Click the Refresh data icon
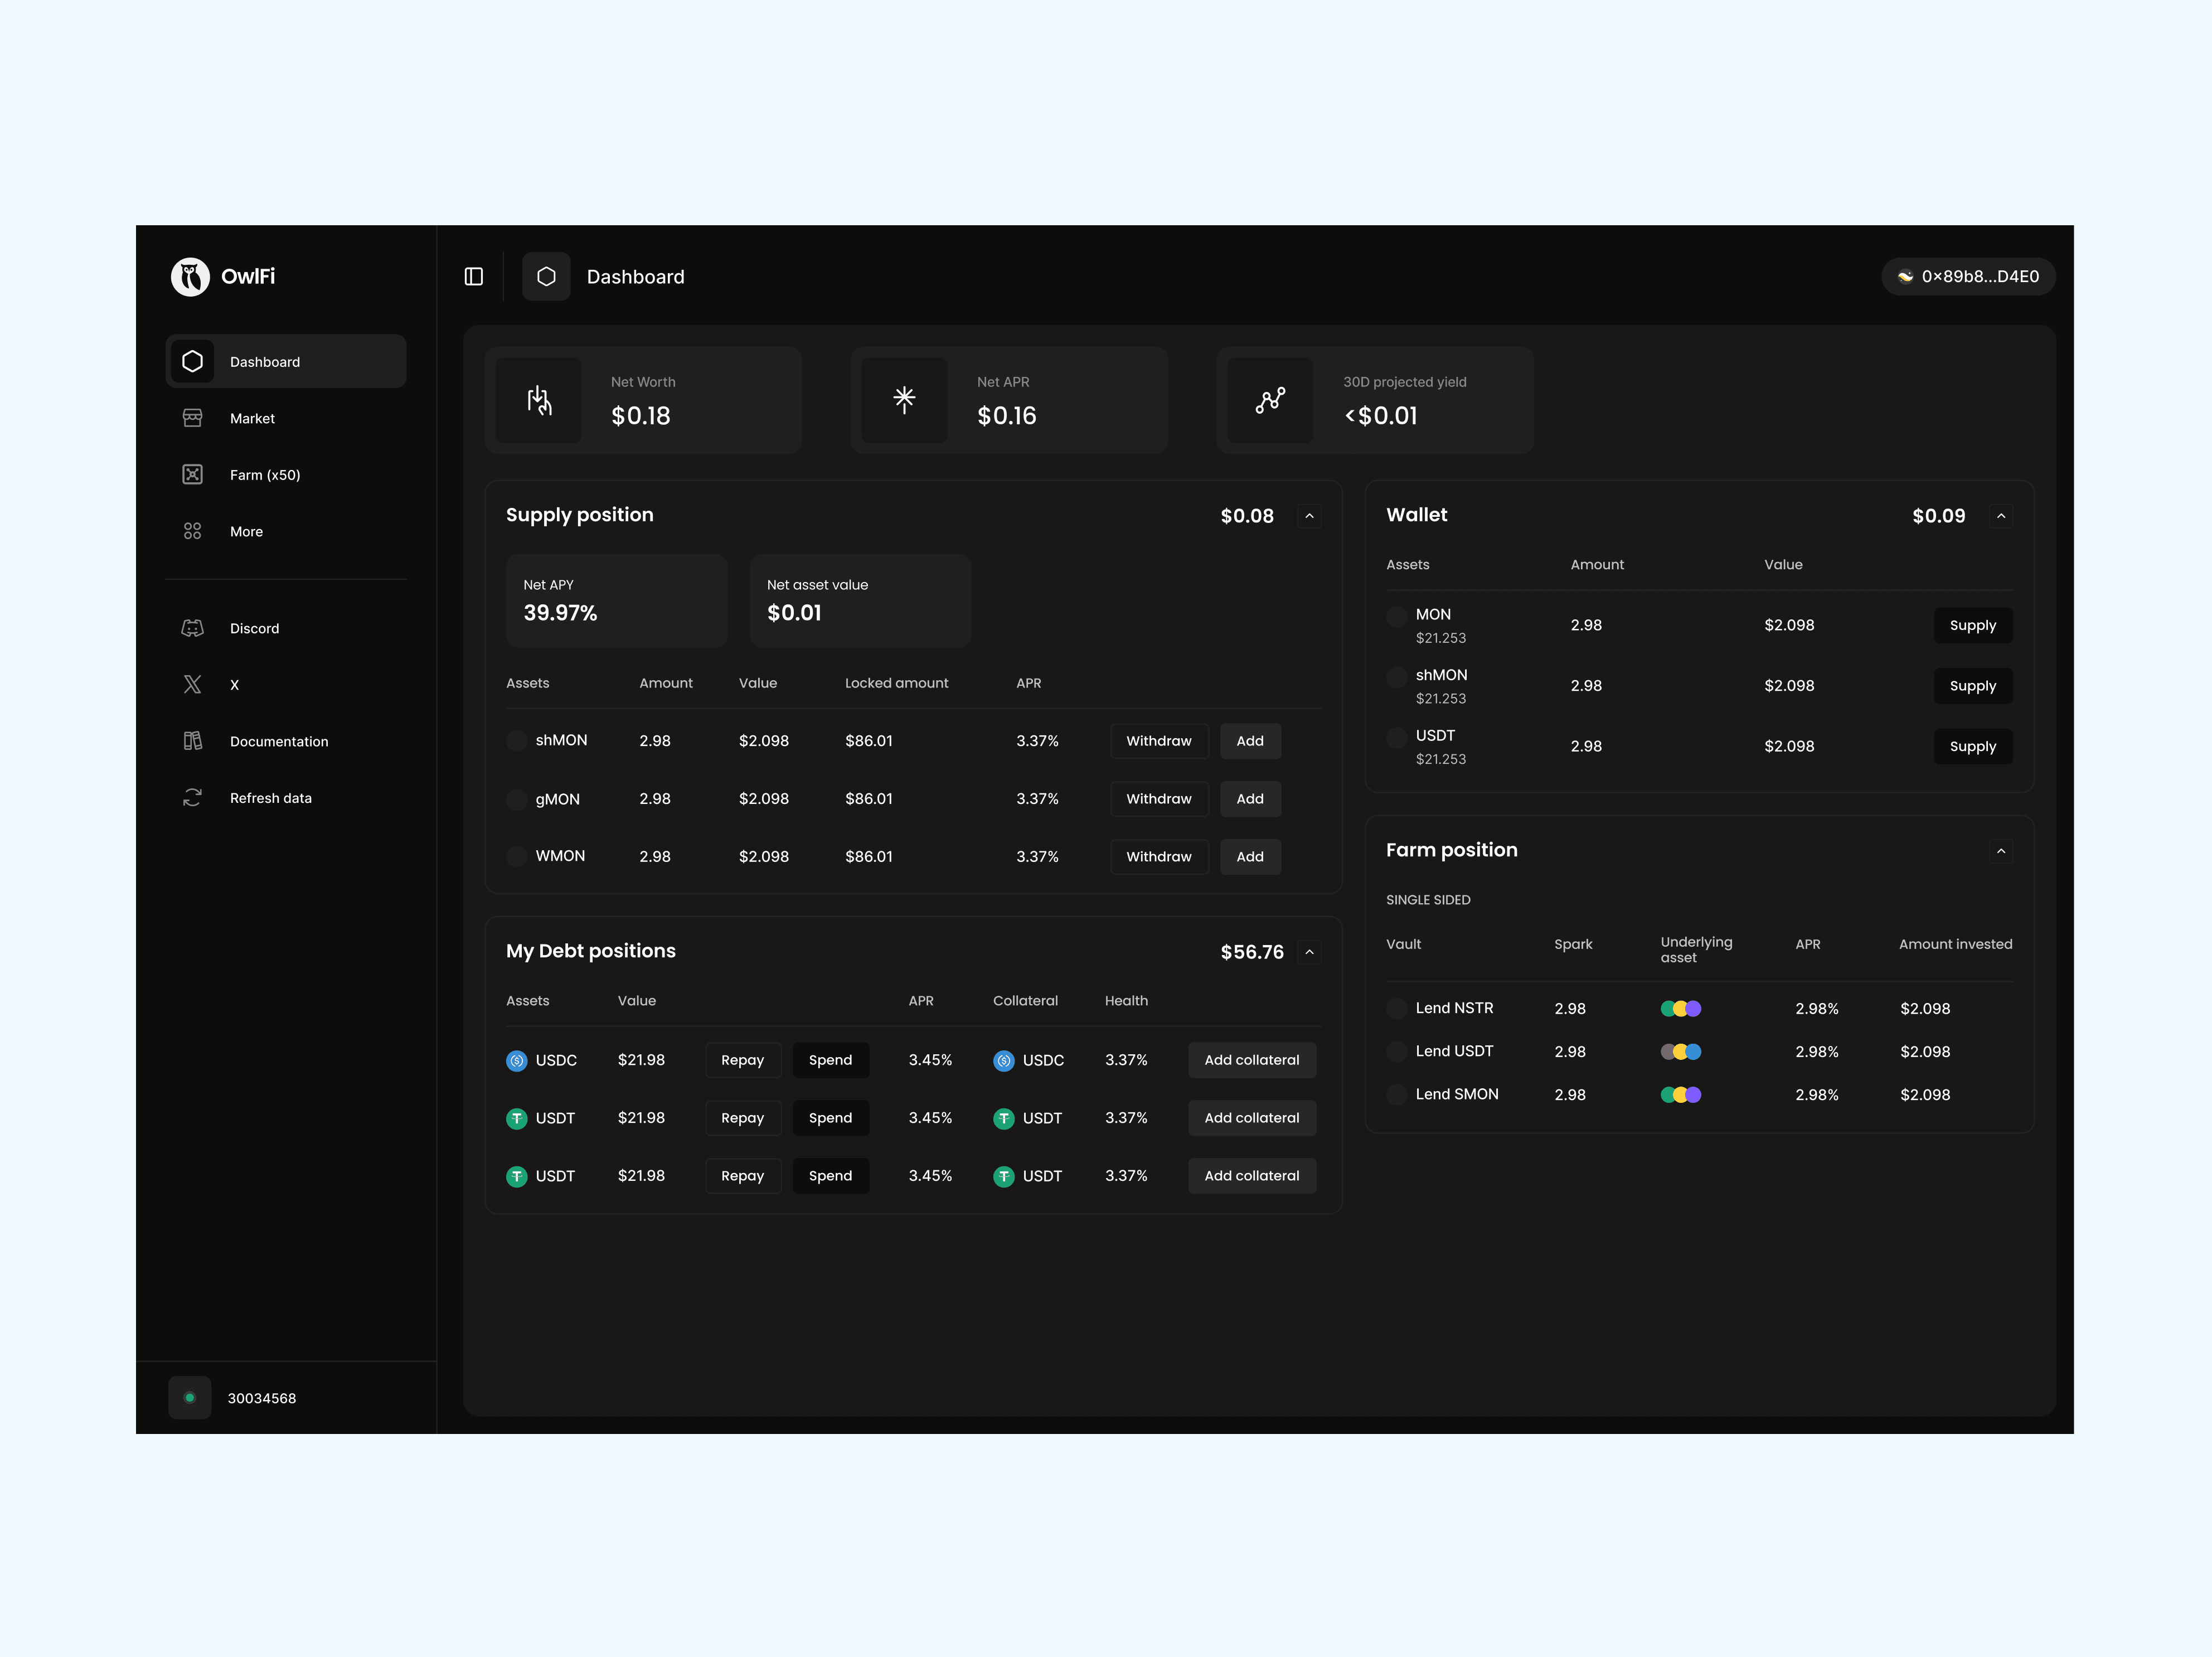 click(x=193, y=798)
